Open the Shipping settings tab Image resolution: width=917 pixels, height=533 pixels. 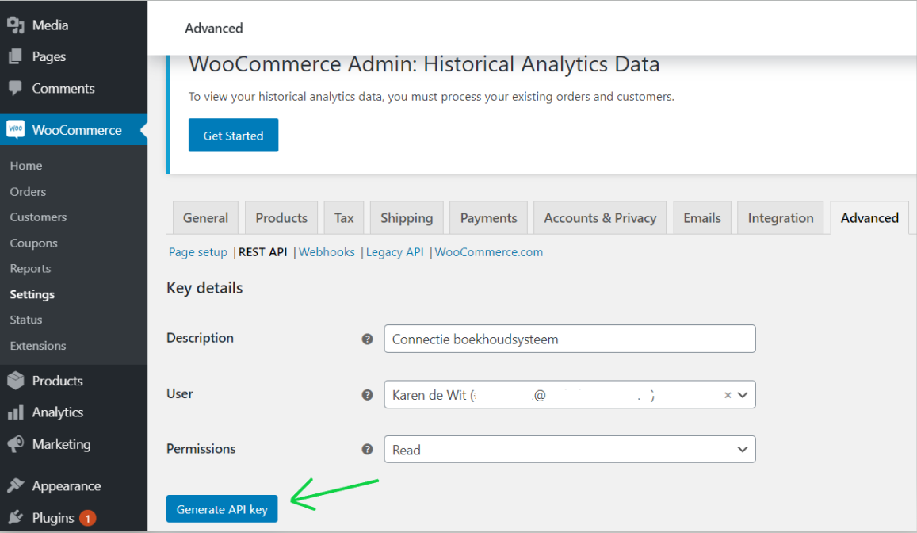[407, 217]
